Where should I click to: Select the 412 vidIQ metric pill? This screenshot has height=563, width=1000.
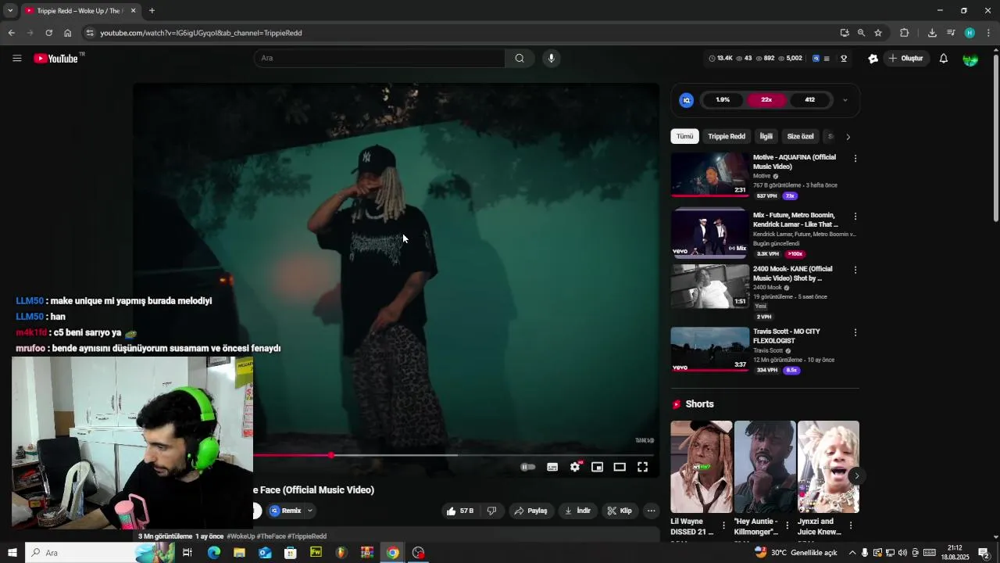pos(810,100)
